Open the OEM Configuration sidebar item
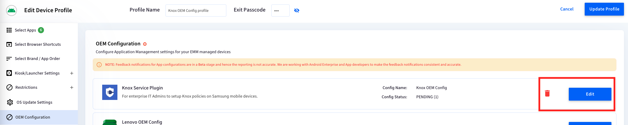Viewport: 628px width, 125px height. point(39,117)
